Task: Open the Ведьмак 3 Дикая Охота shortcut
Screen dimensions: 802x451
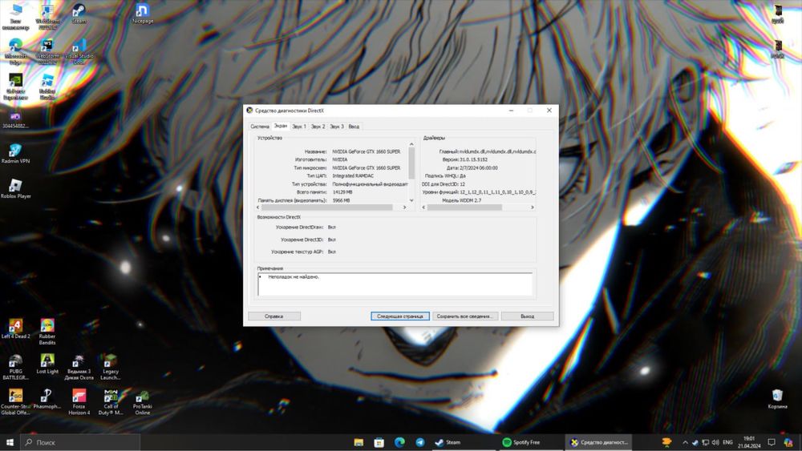Action: pos(79,367)
